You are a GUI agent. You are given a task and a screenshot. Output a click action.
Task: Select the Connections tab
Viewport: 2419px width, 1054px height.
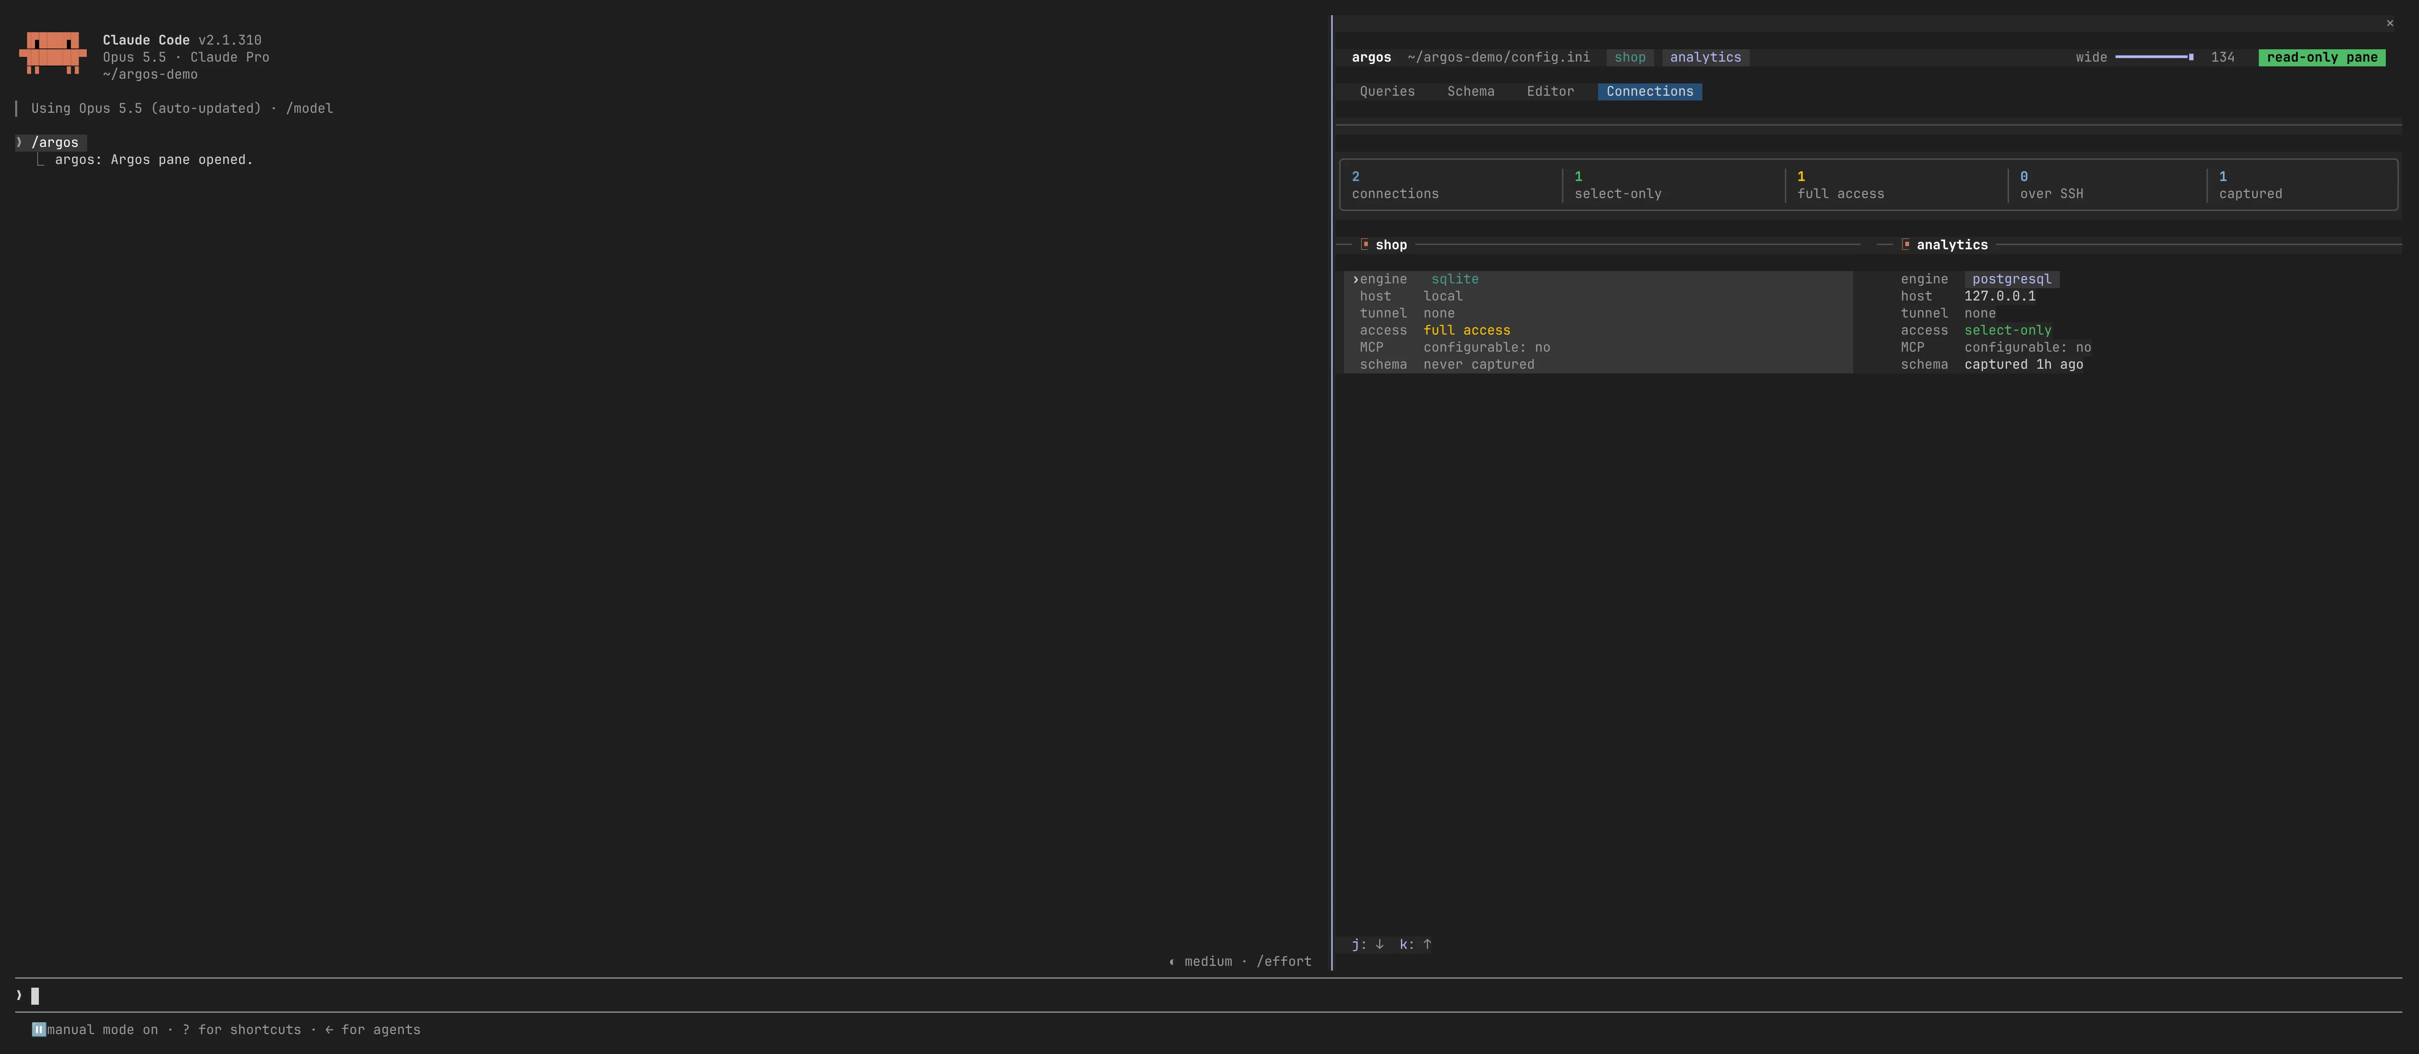click(1650, 91)
